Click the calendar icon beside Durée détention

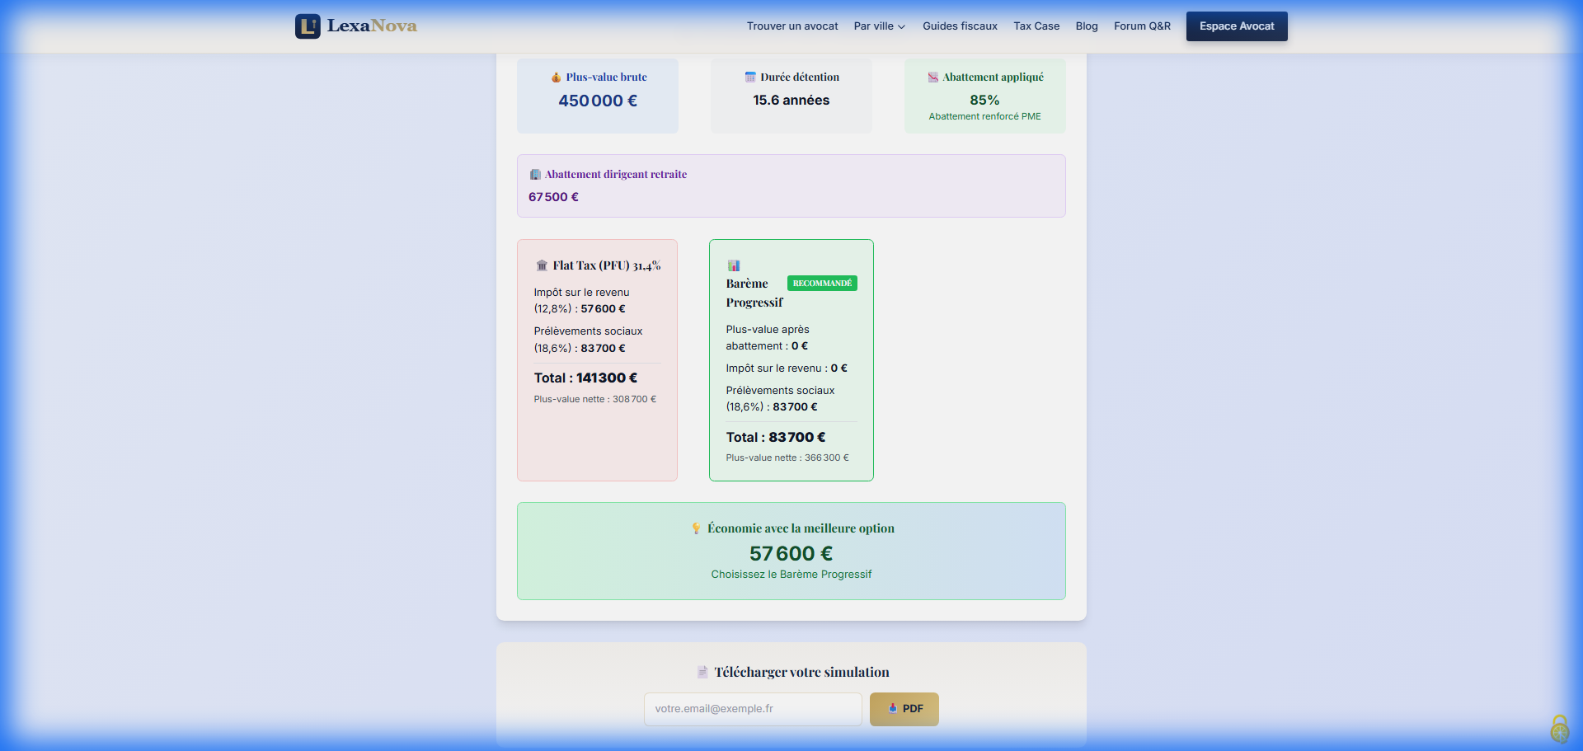tap(750, 77)
